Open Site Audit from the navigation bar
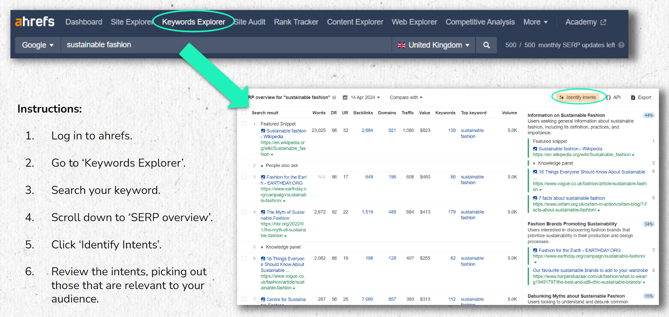 pos(250,22)
